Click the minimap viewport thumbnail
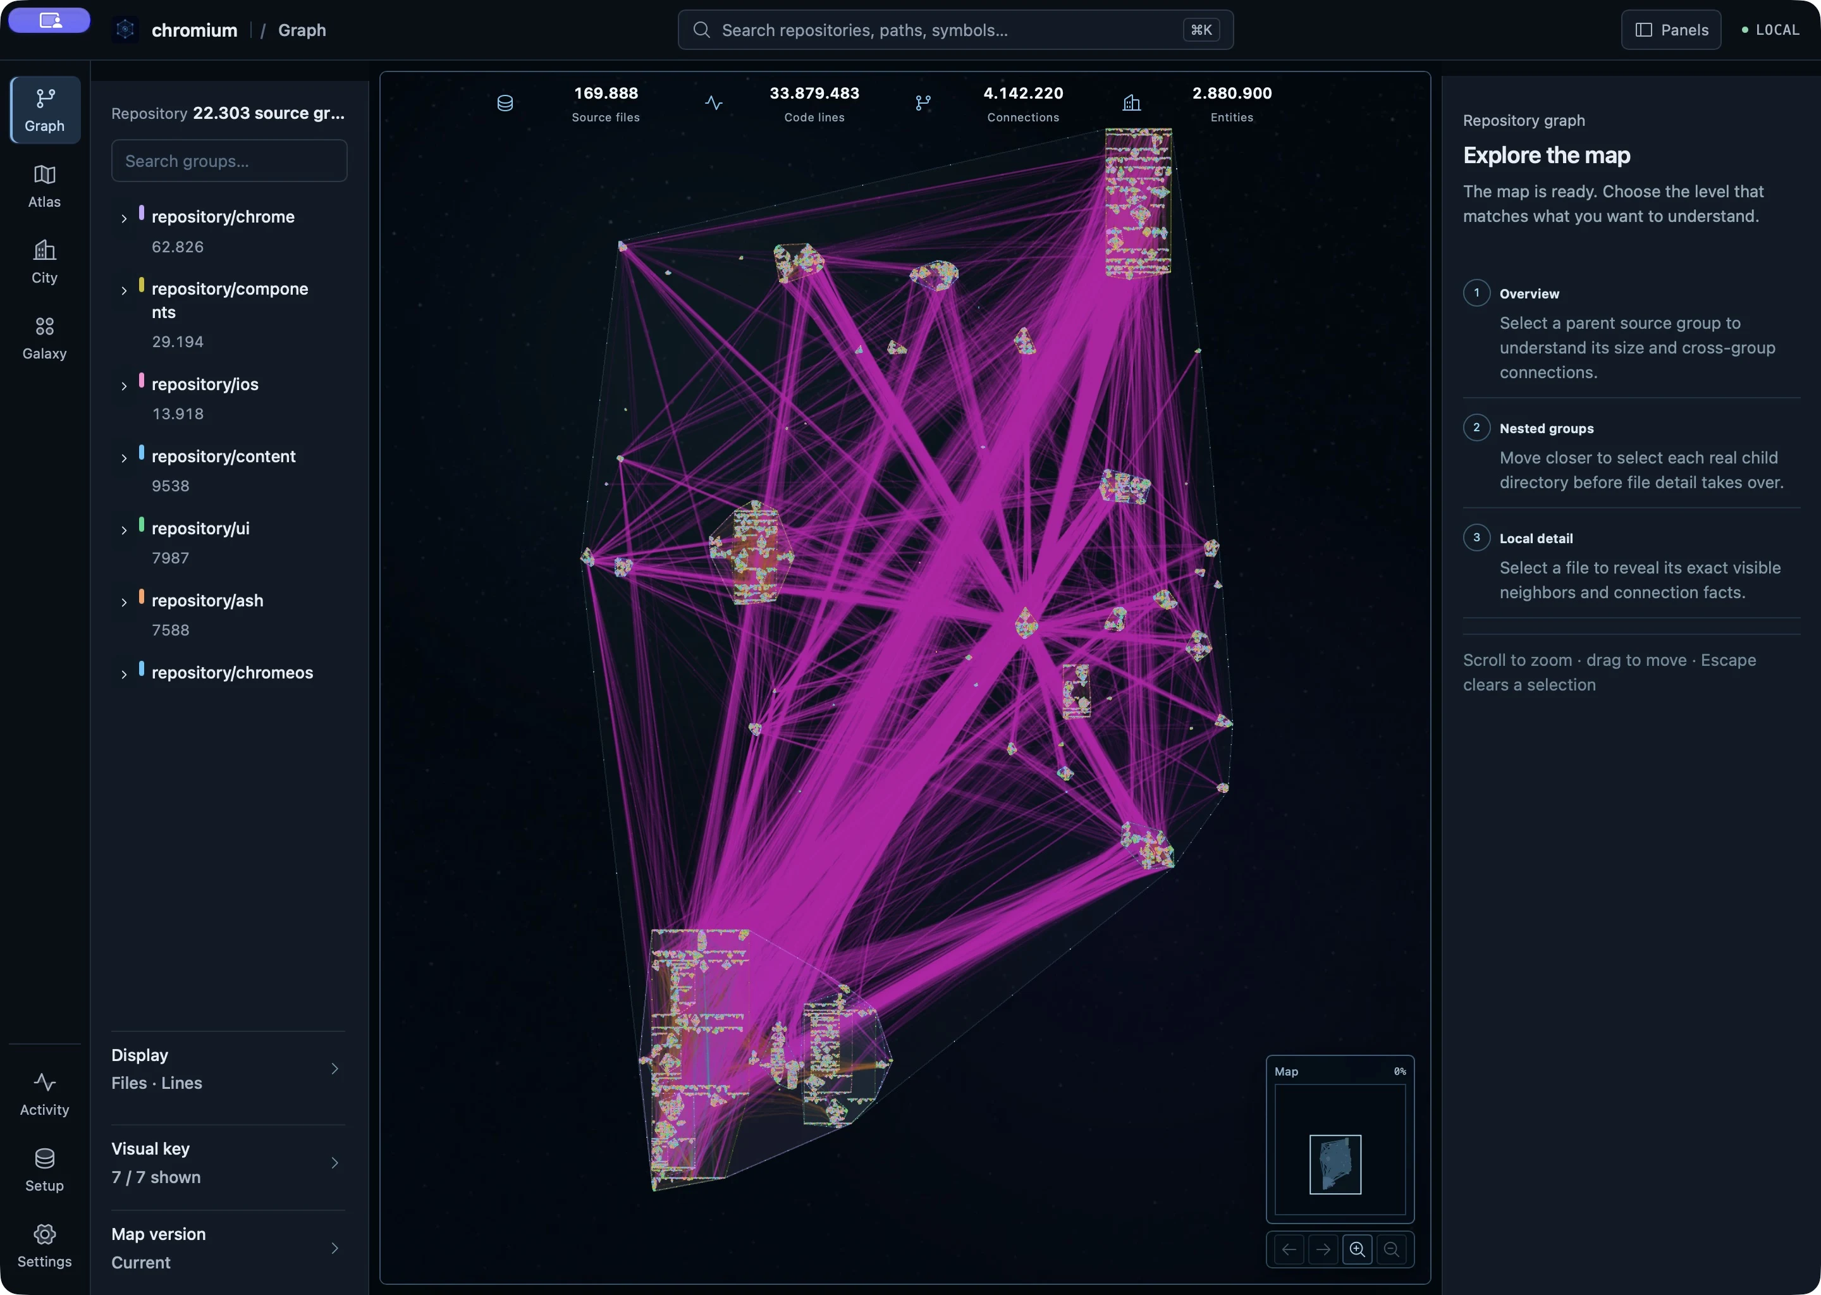Screen dimensions: 1821x1295 point(1335,1164)
